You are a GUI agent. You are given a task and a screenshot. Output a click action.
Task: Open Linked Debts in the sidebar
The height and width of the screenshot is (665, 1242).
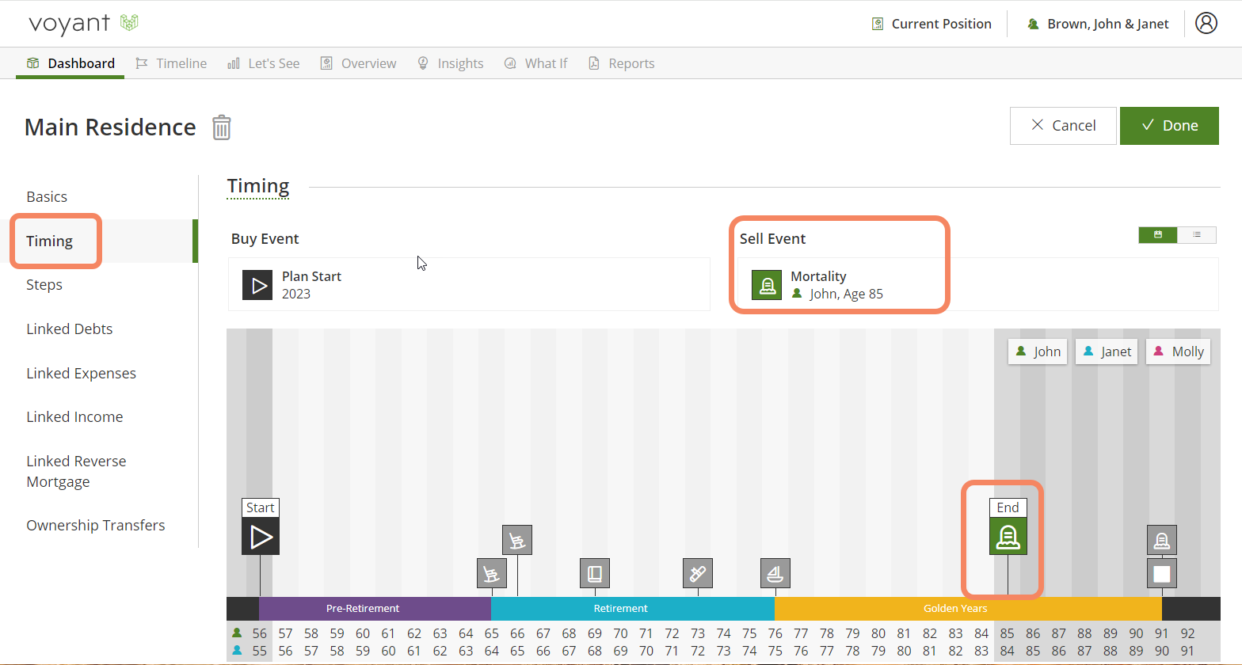pyautogui.click(x=70, y=329)
